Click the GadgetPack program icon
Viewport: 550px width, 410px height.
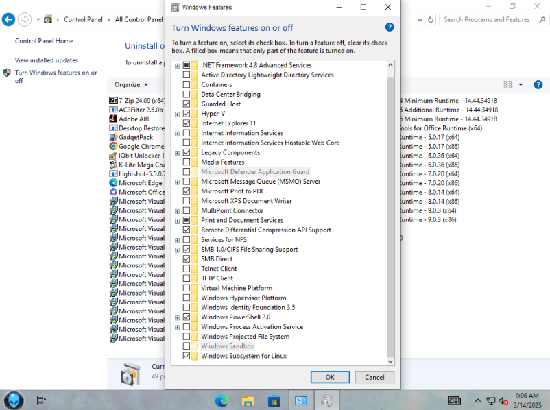point(113,137)
